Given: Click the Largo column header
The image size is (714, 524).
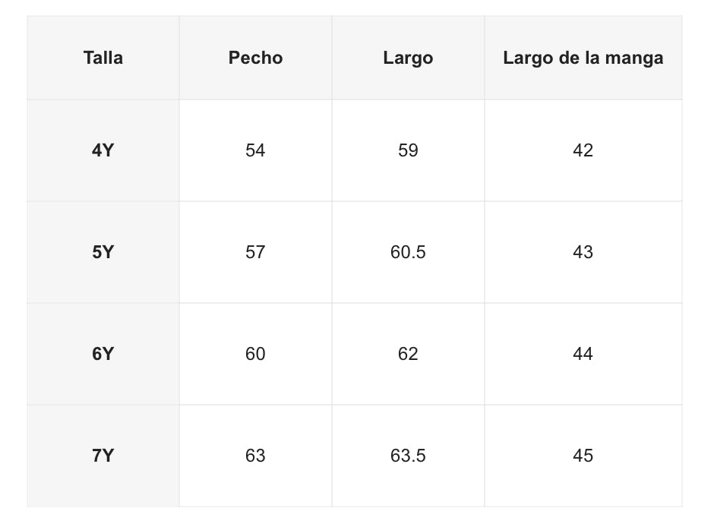Looking at the screenshot, I should [408, 58].
